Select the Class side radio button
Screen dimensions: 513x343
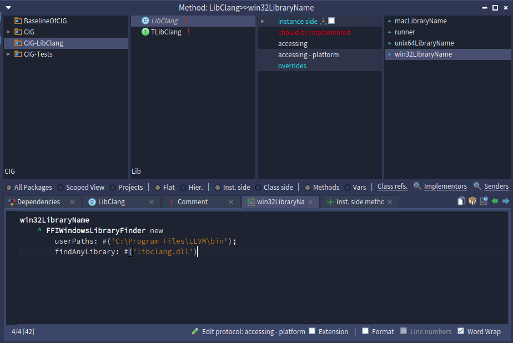coord(258,188)
